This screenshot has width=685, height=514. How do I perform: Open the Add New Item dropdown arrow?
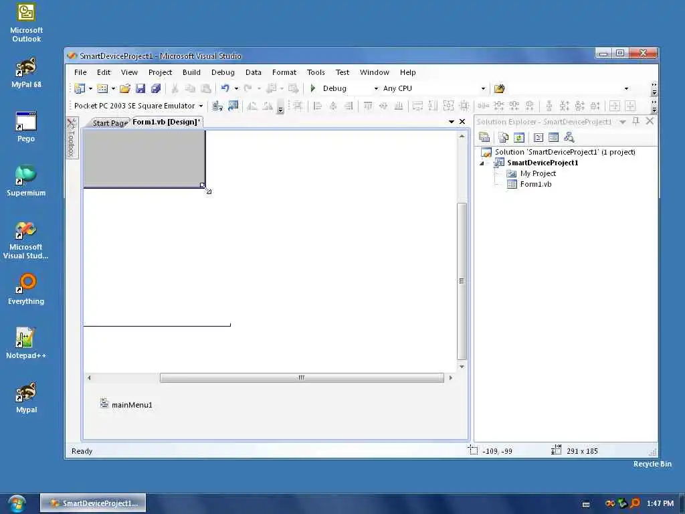pyautogui.click(x=113, y=89)
